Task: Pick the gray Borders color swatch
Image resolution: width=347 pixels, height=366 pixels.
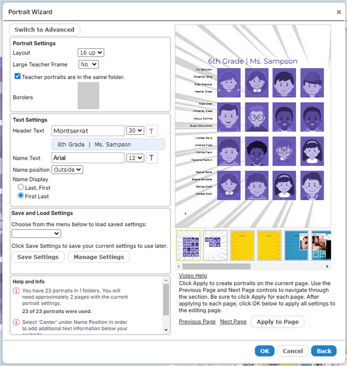Action: (88, 96)
